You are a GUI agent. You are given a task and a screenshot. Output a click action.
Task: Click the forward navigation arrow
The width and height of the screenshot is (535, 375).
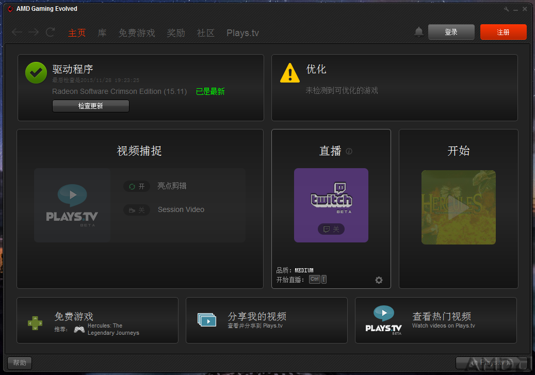34,32
